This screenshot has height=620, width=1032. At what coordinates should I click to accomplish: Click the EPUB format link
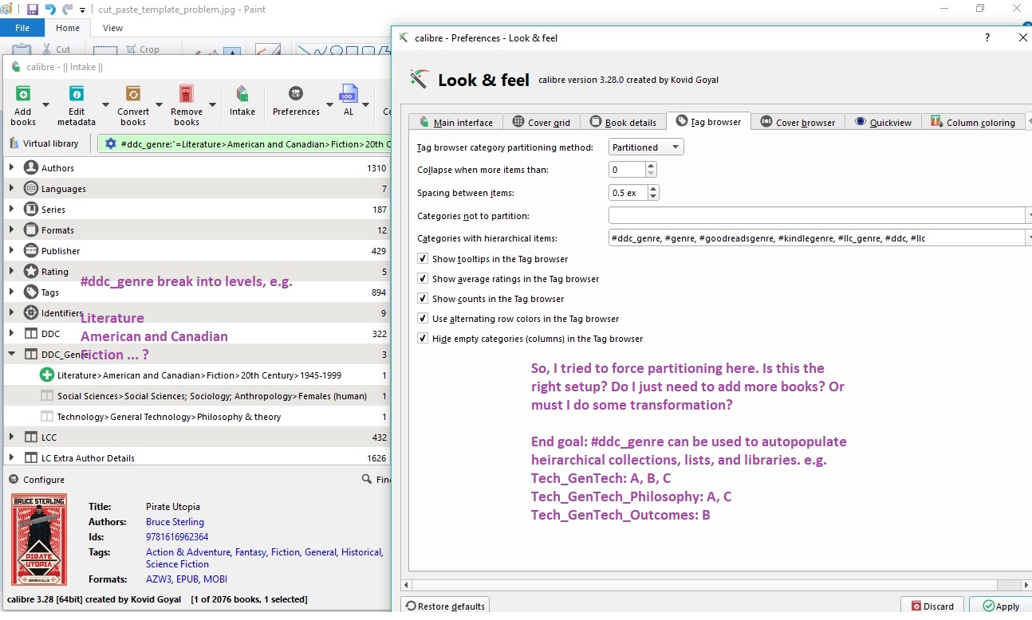click(188, 579)
